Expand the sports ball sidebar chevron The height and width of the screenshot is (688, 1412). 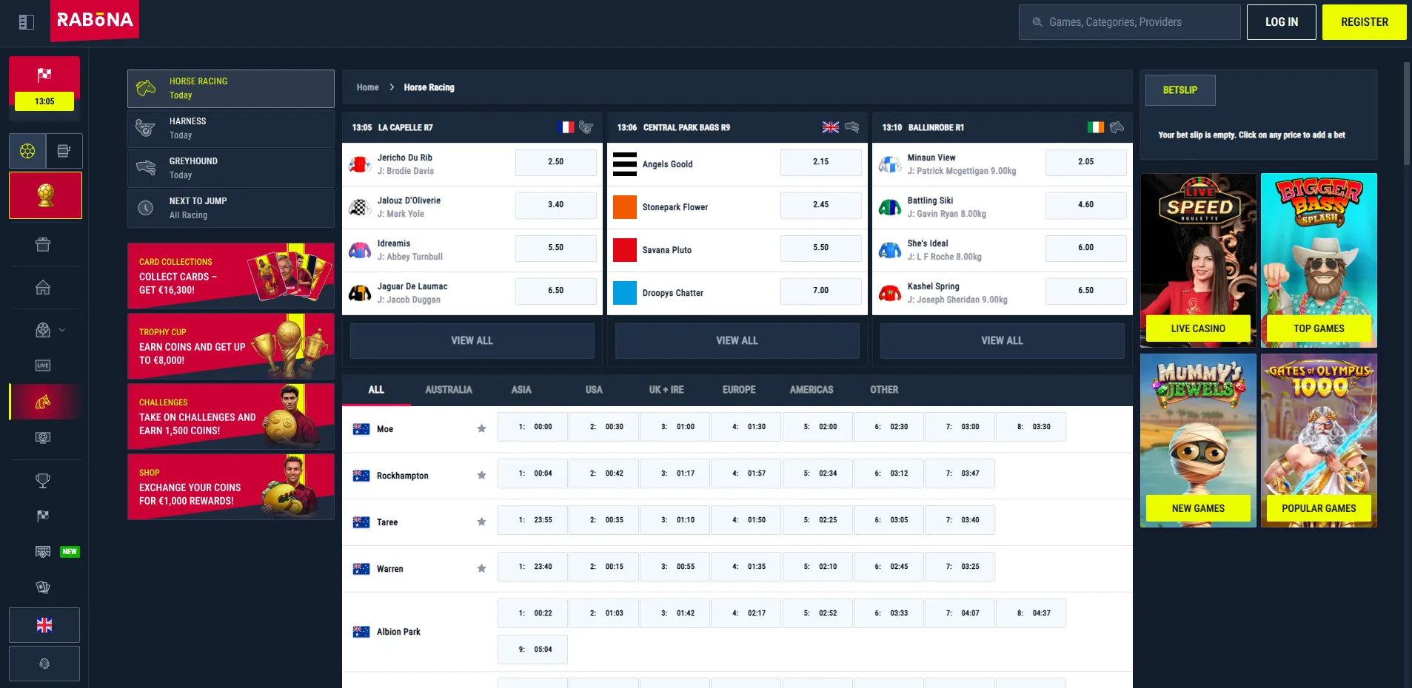62,330
